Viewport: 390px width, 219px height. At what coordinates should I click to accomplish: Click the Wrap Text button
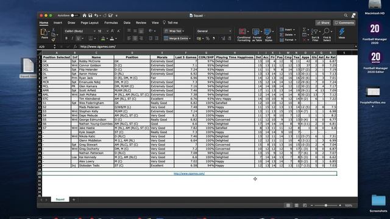coord(174,31)
